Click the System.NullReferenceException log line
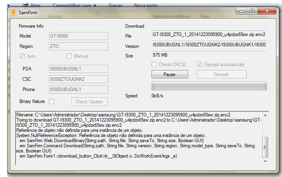The image size is (282, 177). click(111, 135)
